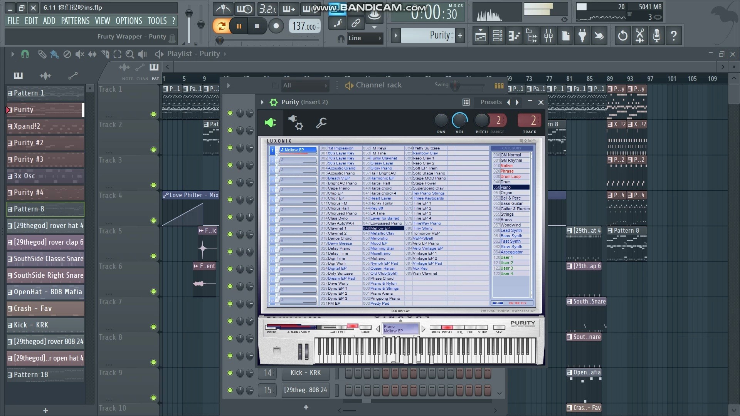
Task: Select previous Purity preset arrow
Action: [x=508, y=102]
